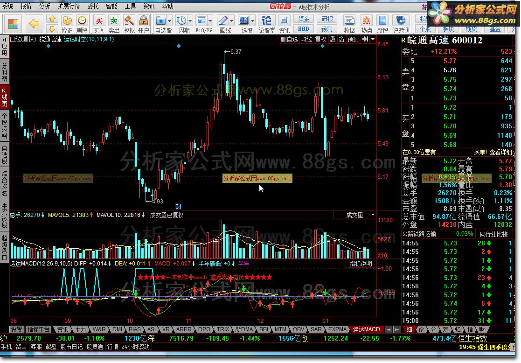This screenshot has width=521, height=363.
Task: Go back with the yellow left arrow
Action: point(34,23)
